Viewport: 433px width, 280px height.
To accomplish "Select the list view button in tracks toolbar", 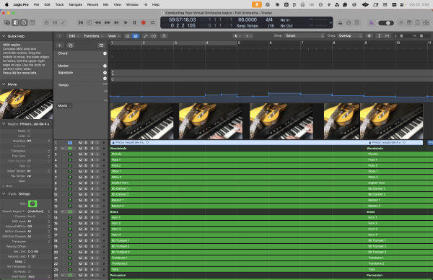I will [x=127, y=36].
